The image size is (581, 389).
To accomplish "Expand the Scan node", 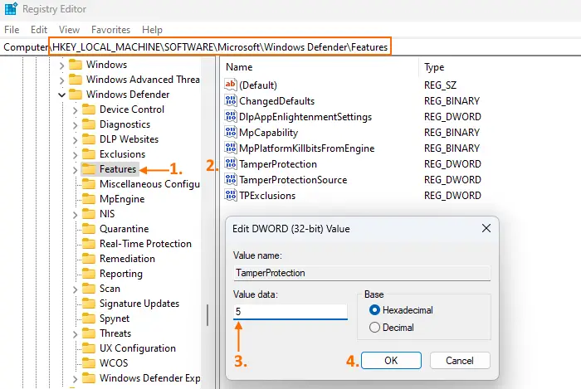I will point(76,289).
